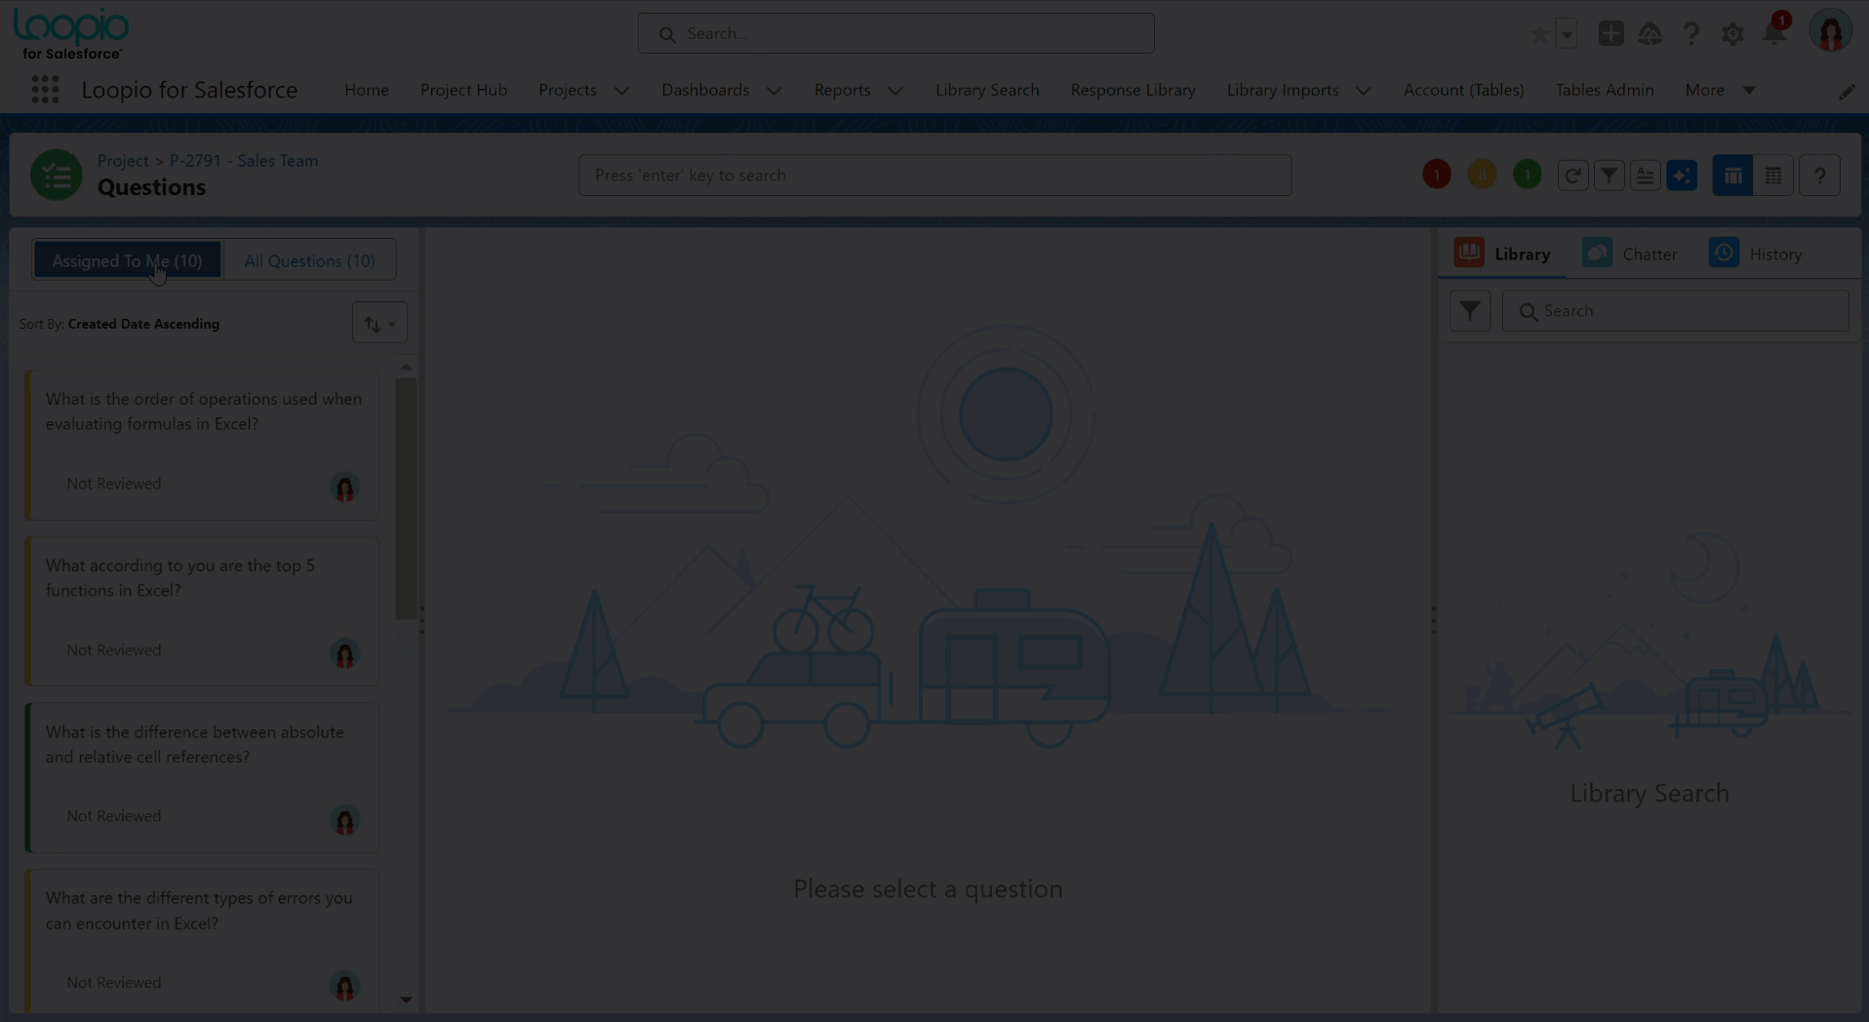Click the green Questions list icon
Viewport: 1869px width, 1022px height.
click(57, 176)
